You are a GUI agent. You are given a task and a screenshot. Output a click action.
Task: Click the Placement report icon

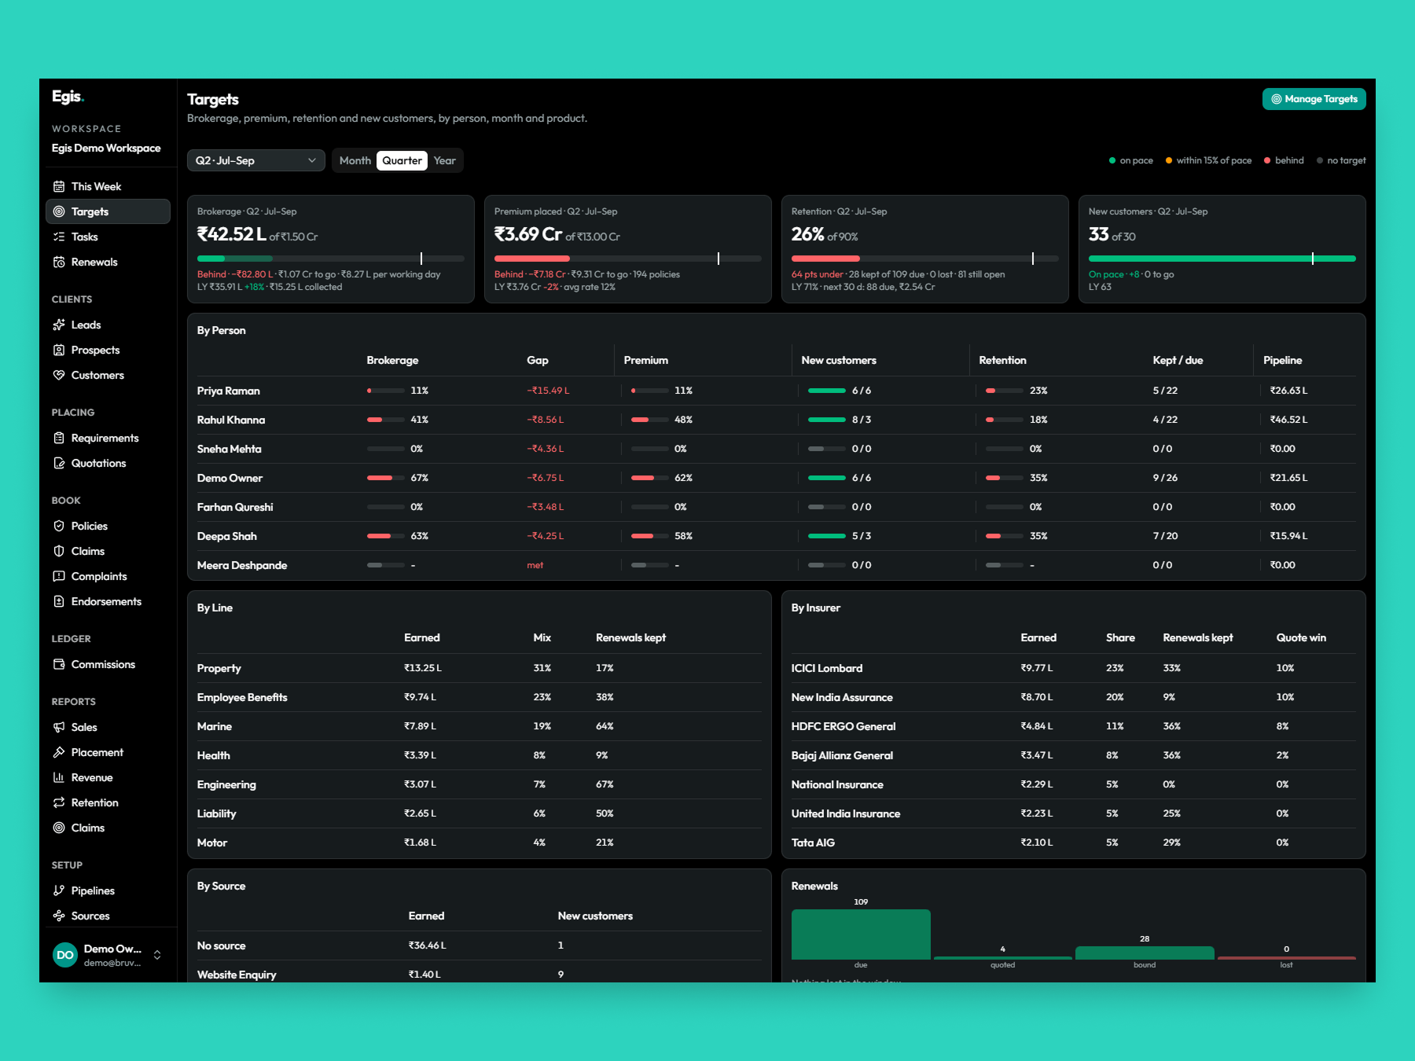59,752
